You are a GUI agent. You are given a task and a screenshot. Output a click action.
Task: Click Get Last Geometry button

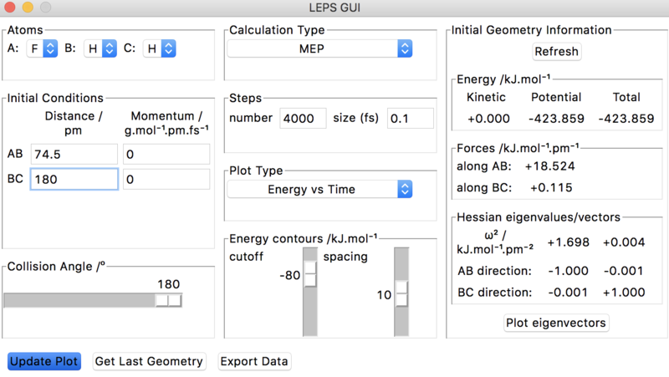pyautogui.click(x=149, y=361)
